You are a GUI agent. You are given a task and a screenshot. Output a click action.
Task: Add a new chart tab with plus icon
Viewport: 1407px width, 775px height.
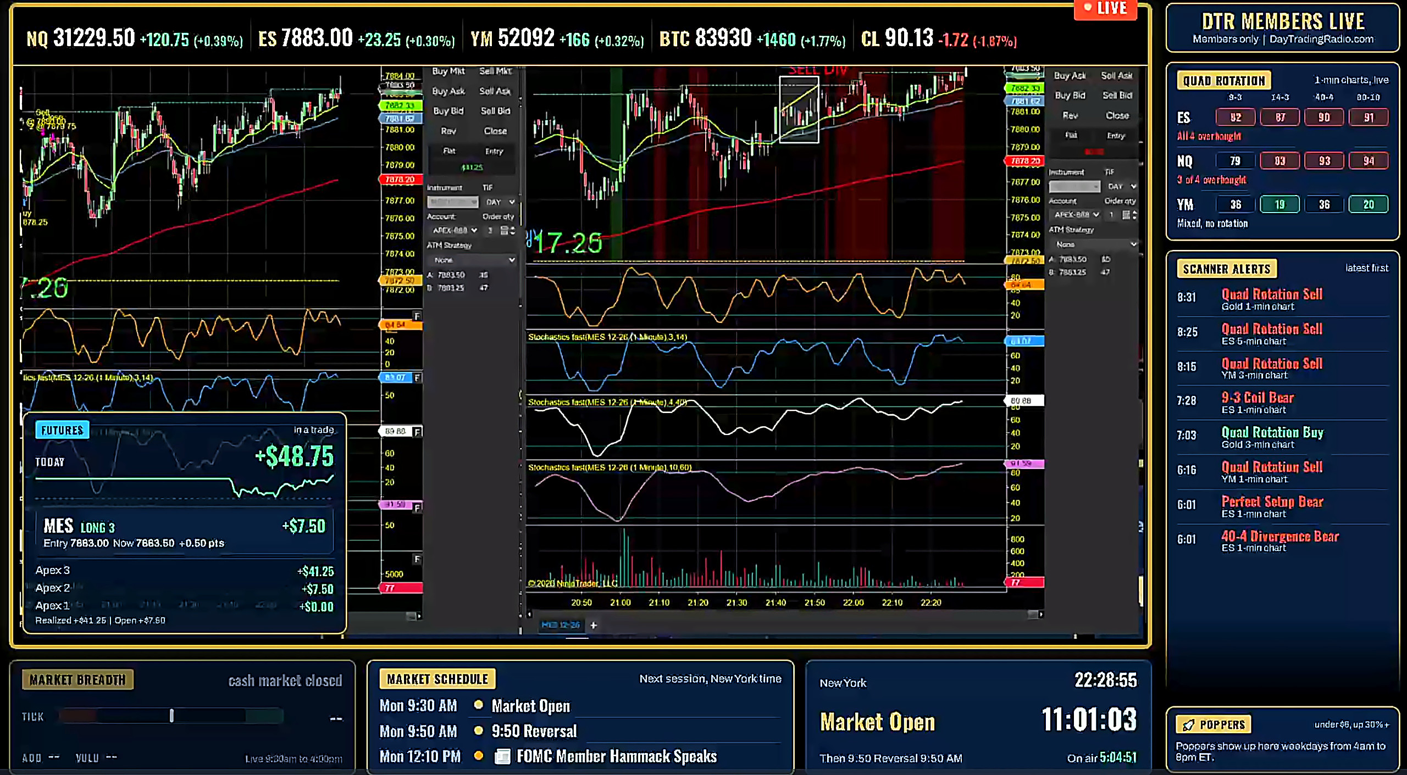pyautogui.click(x=594, y=625)
